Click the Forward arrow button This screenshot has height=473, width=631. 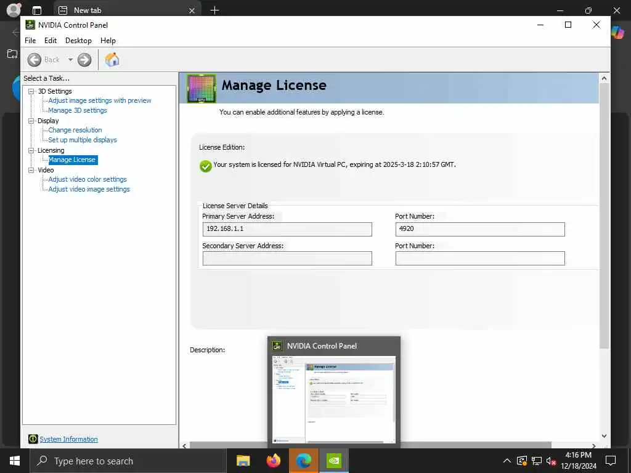[x=84, y=60]
